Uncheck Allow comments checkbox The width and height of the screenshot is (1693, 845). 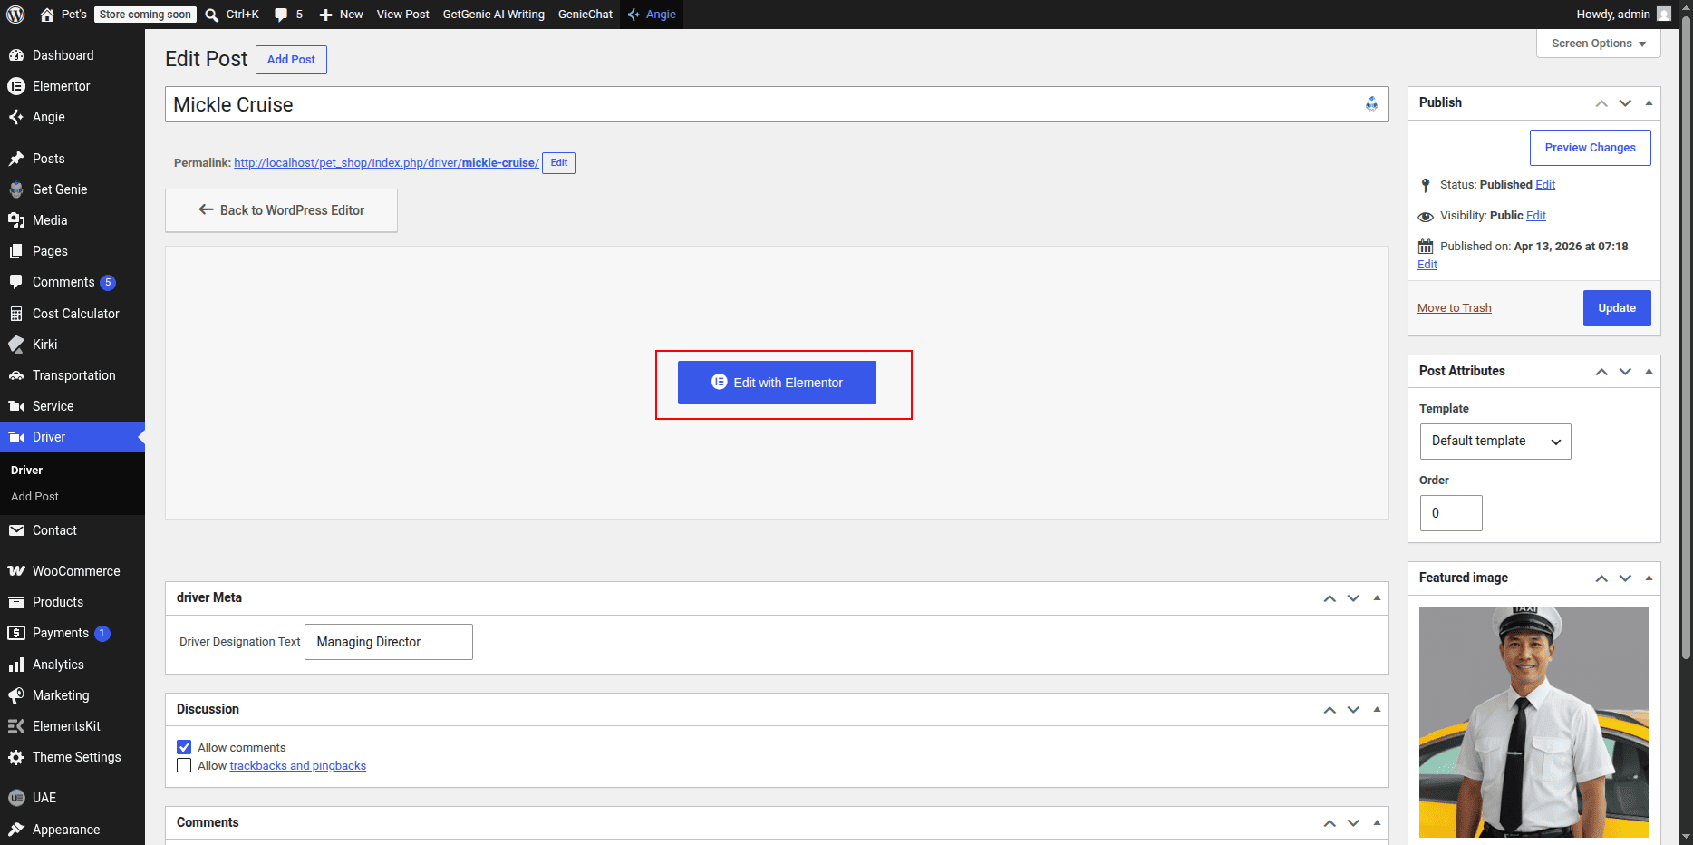pyautogui.click(x=184, y=747)
